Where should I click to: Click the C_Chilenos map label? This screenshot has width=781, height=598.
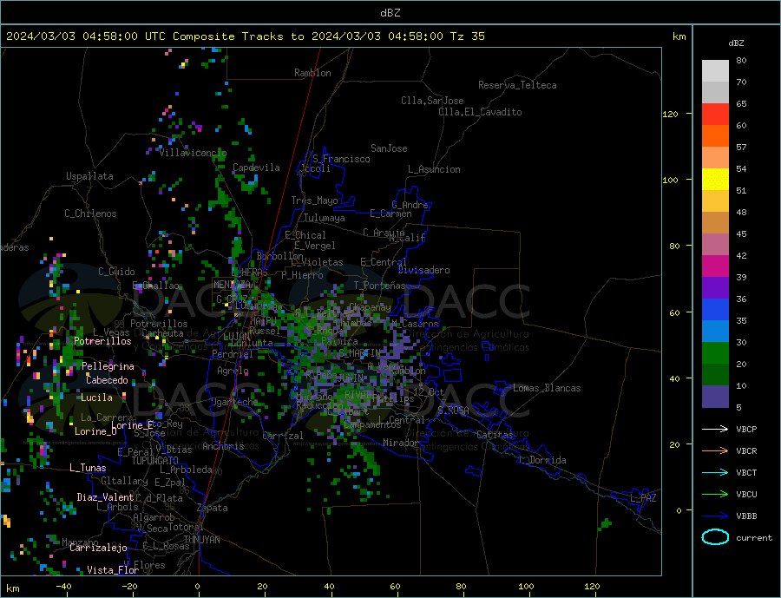(90, 214)
